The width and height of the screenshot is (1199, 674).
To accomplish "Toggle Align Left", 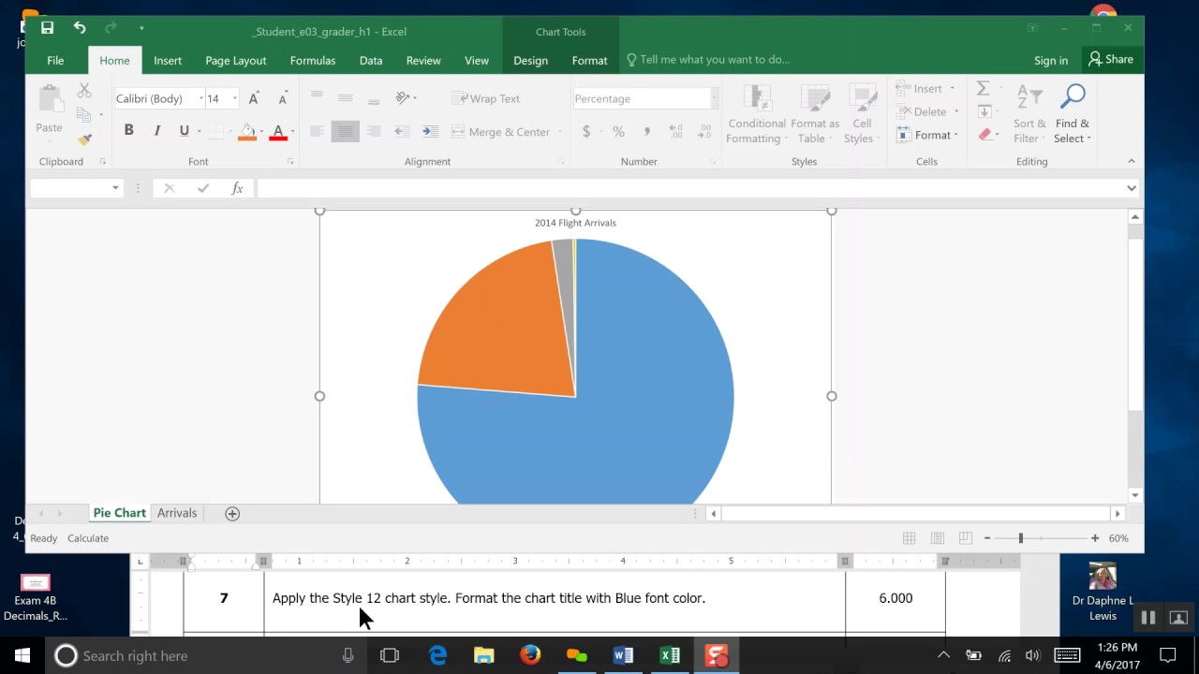I will 317,132.
